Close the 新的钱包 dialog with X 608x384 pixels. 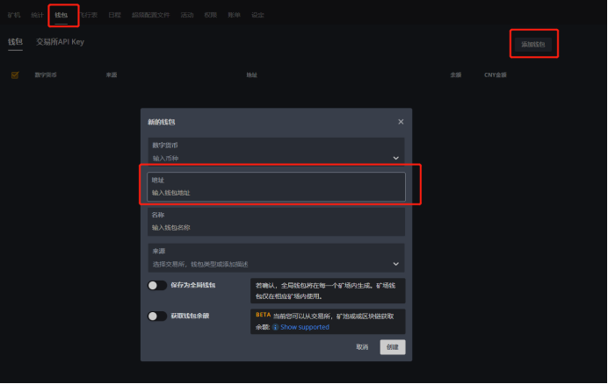(x=401, y=122)
